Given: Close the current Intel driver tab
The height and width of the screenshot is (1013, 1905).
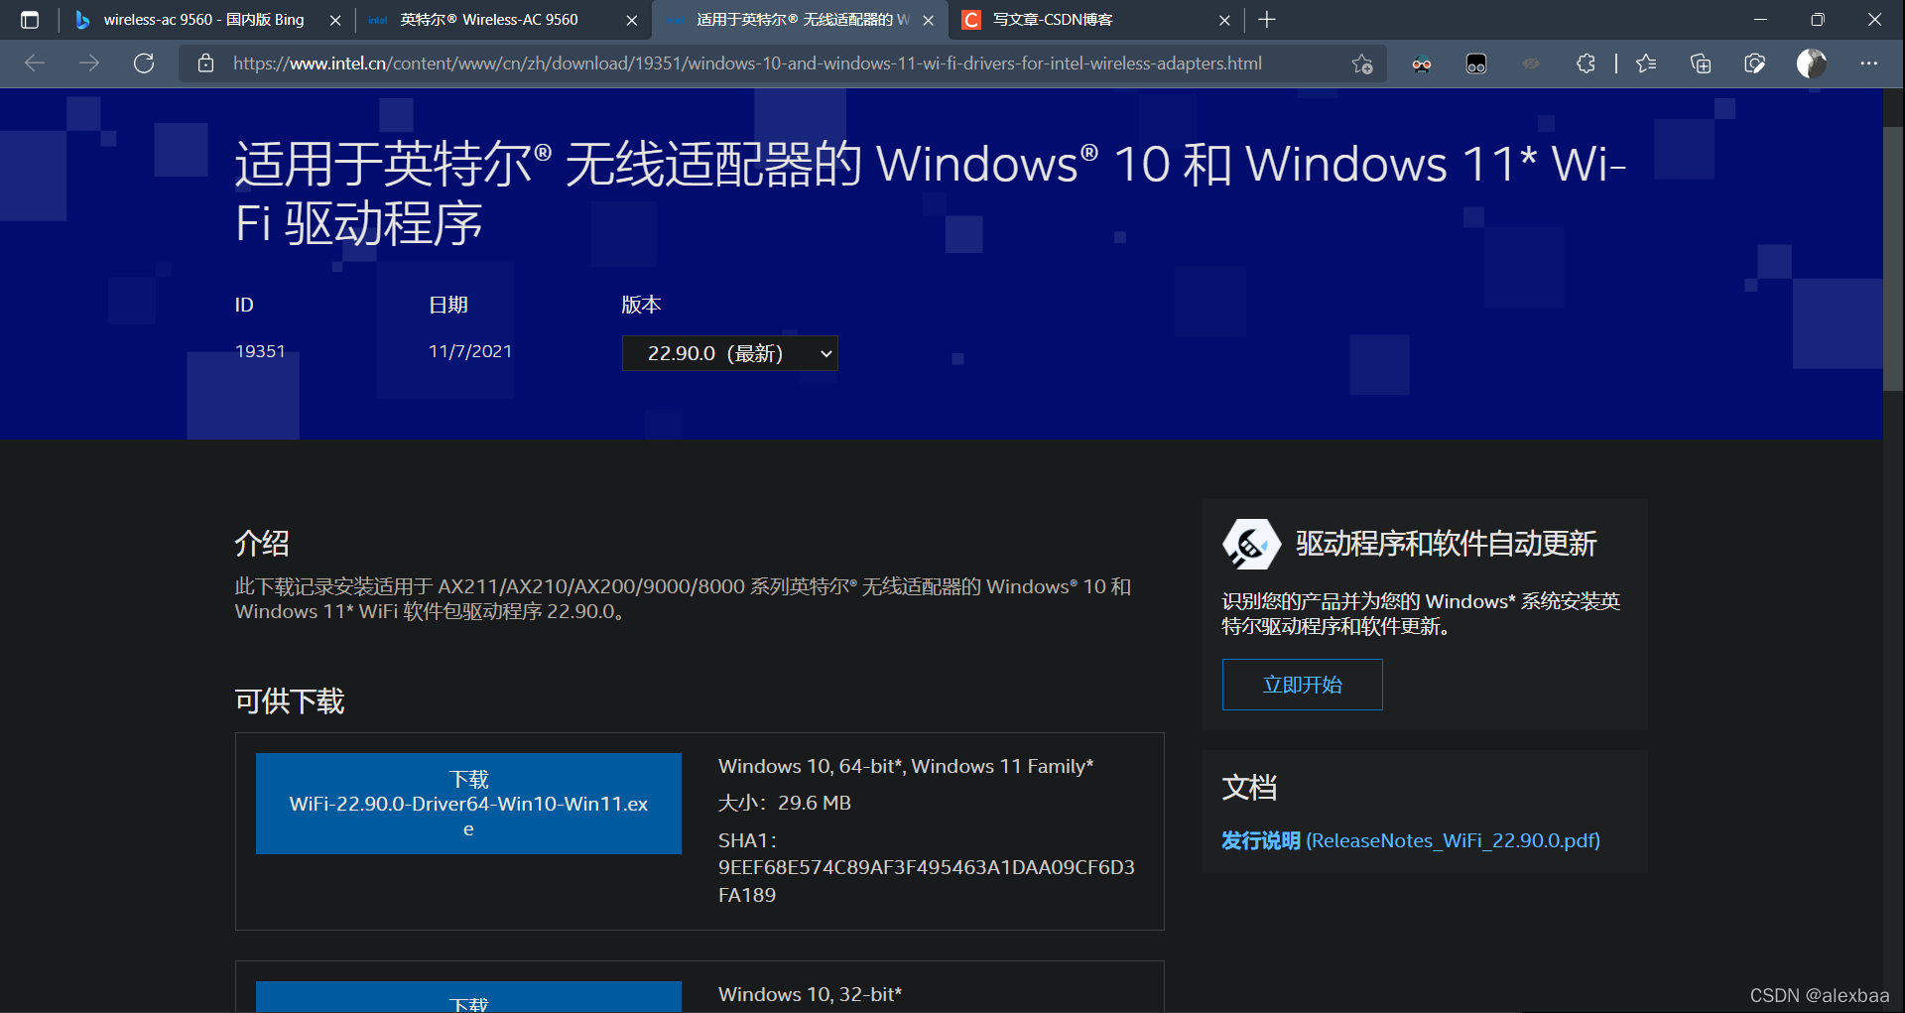Looking at the screenshot, I should (x=929, y=20).
